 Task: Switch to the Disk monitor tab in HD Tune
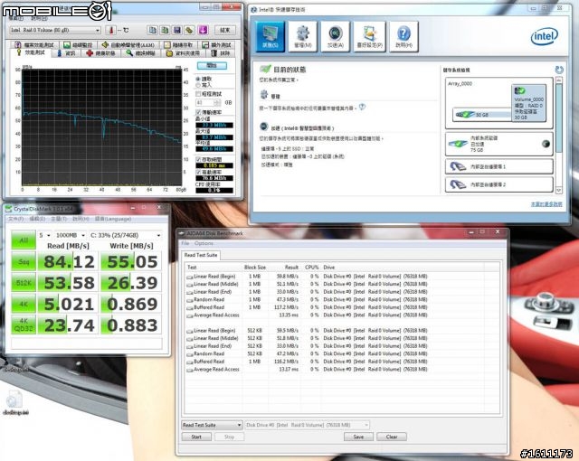pyautogui.click(x=78, y=45)
